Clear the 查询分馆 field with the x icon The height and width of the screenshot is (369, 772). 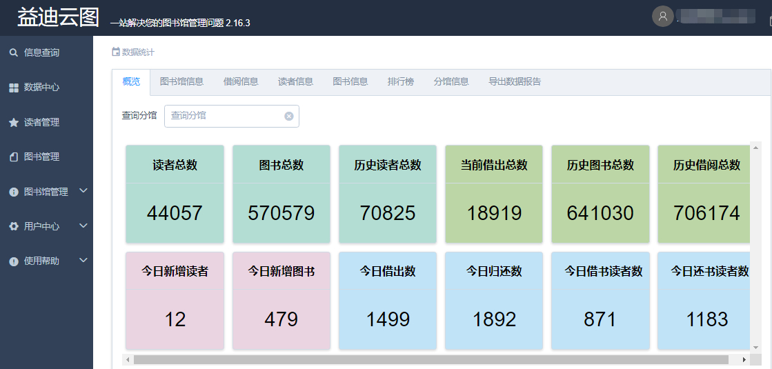pyautogui.click(x=289, y=116)
